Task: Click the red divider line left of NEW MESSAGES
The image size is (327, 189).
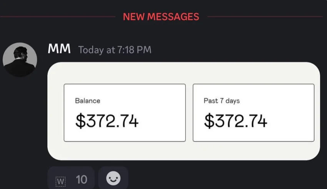Action: click(58, 17)
